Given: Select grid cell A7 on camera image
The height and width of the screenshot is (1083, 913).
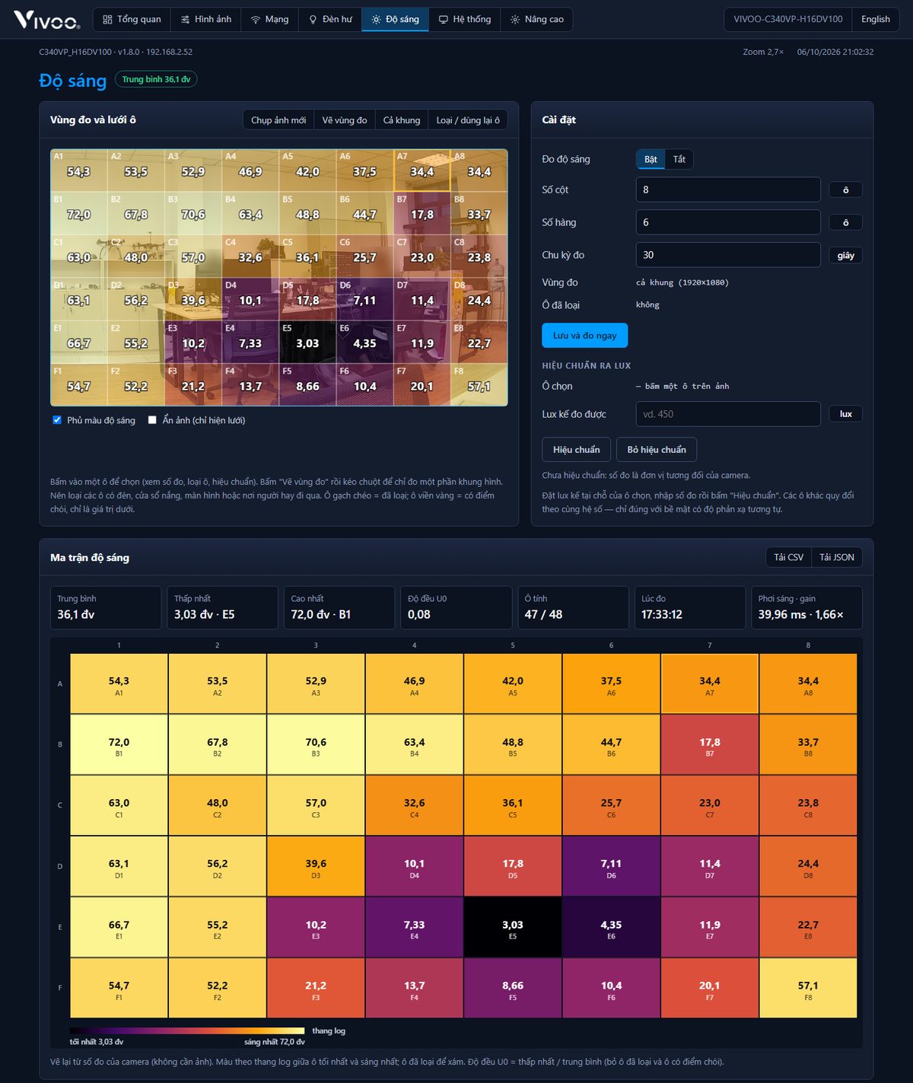Looking at the screenshot, I should pos(422,170).
